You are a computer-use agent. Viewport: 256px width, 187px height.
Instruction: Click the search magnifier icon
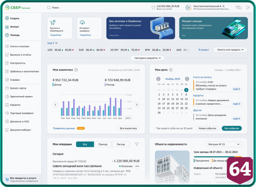point(49,8)
